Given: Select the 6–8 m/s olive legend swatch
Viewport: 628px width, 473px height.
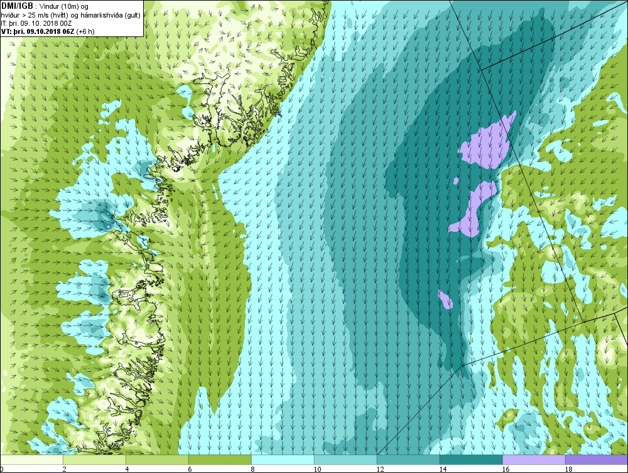Looking at the screenshot, I should 220,460.
